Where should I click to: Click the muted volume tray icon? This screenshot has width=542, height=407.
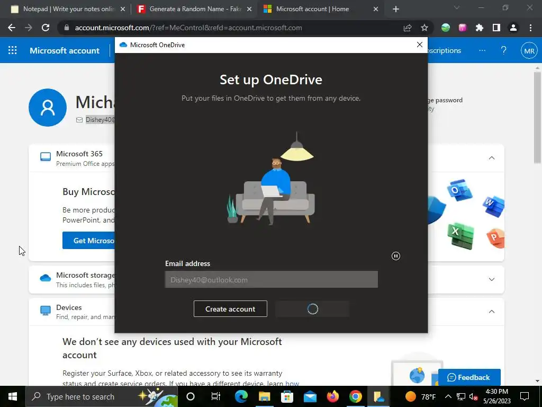(473, 396)
